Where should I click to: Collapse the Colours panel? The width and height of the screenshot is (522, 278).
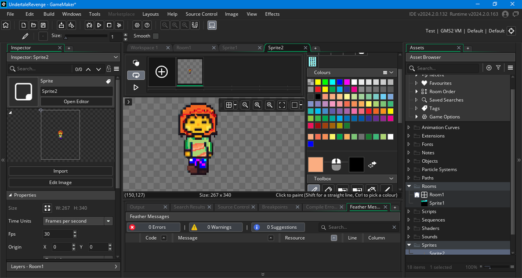pyautogui.click(x=391, y=72)
